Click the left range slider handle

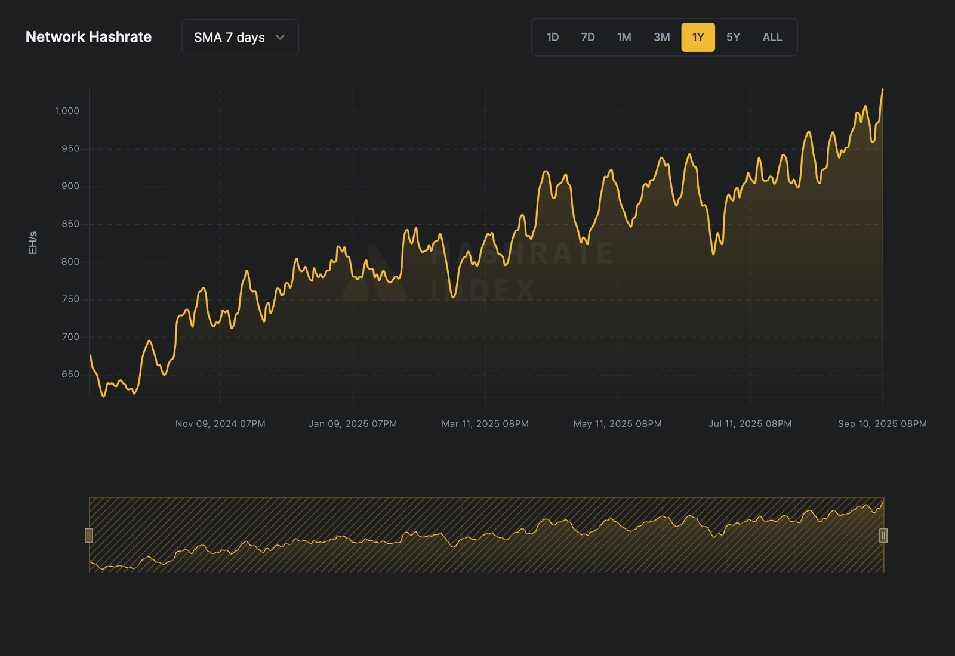89,536
